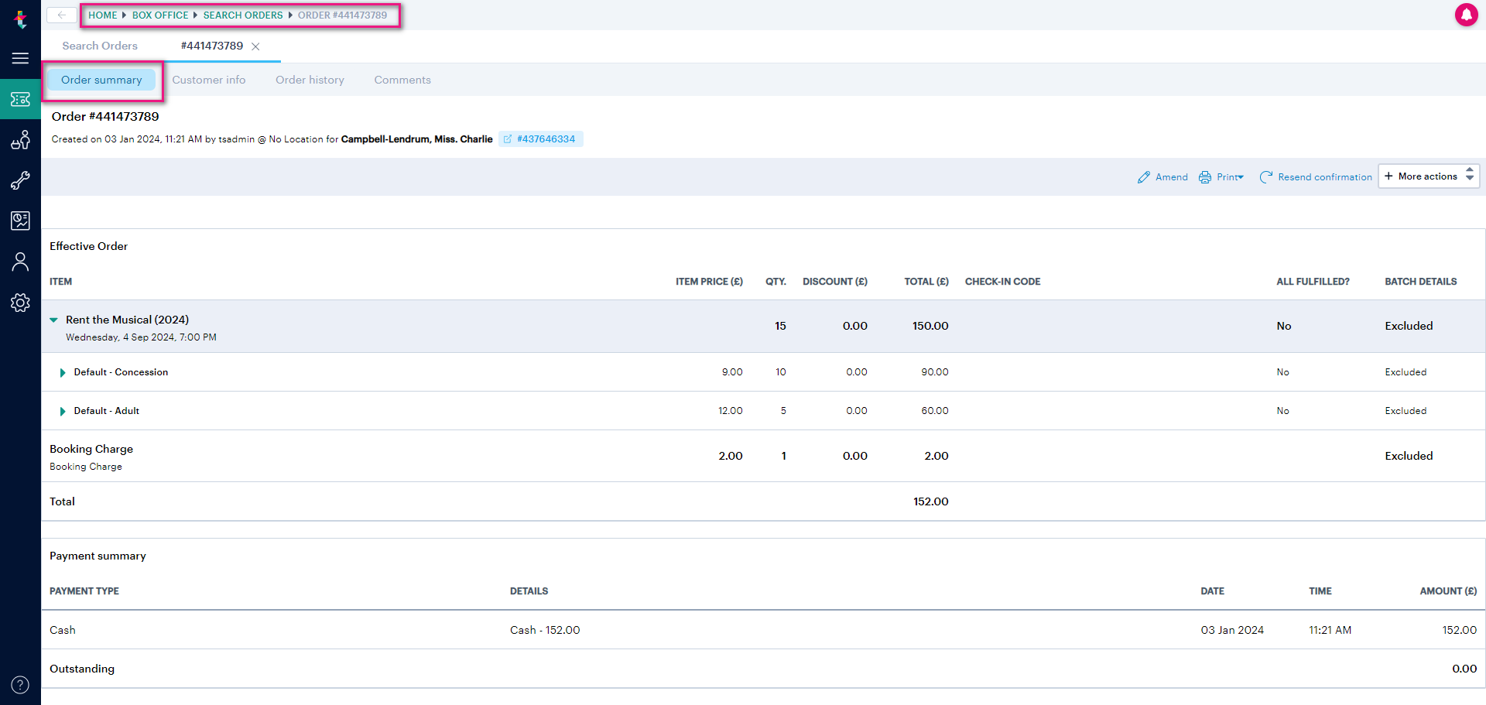Open admin tools via the wrench icon
This screenshot has height=705, width=1486.
20,180
